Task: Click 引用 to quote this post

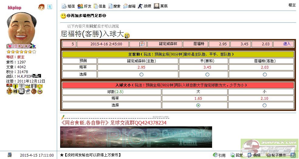Action: pos(219,155)
